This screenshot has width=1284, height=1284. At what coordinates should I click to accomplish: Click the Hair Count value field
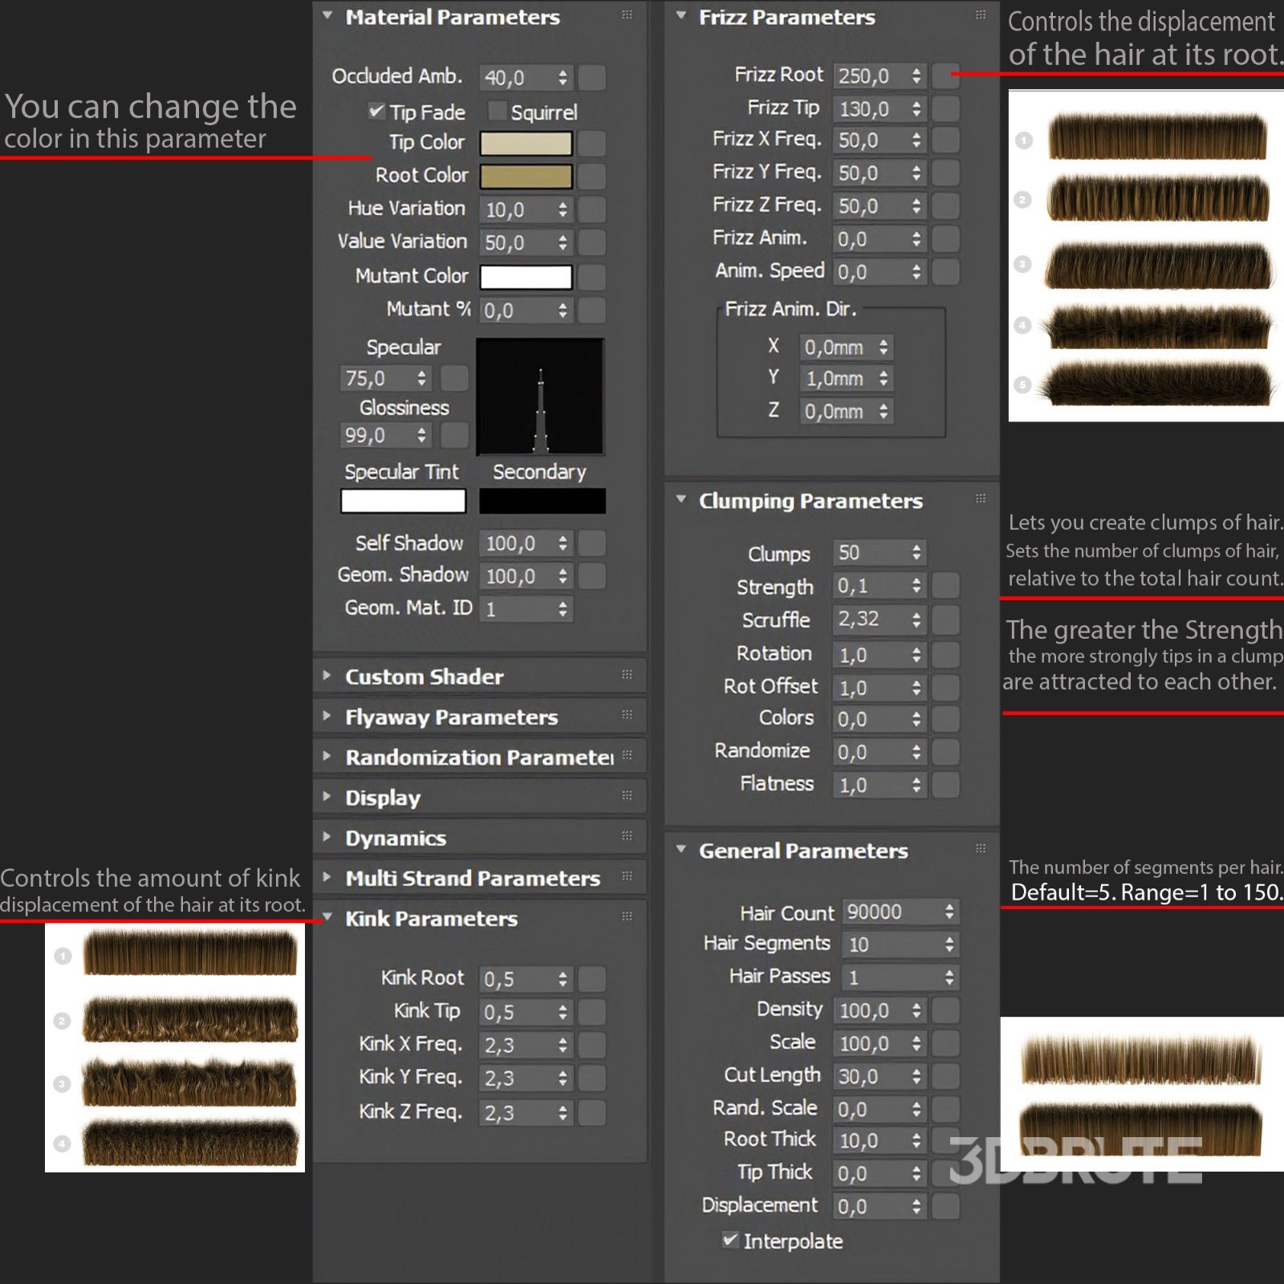pos(890,912)
